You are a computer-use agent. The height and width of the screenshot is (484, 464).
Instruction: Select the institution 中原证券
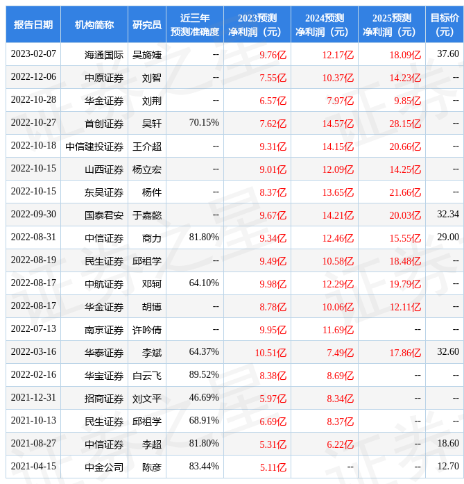click(104, 78)
